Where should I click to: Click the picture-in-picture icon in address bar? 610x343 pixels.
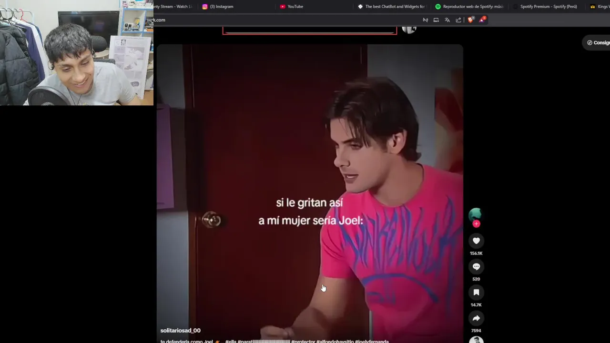(436, 20)
